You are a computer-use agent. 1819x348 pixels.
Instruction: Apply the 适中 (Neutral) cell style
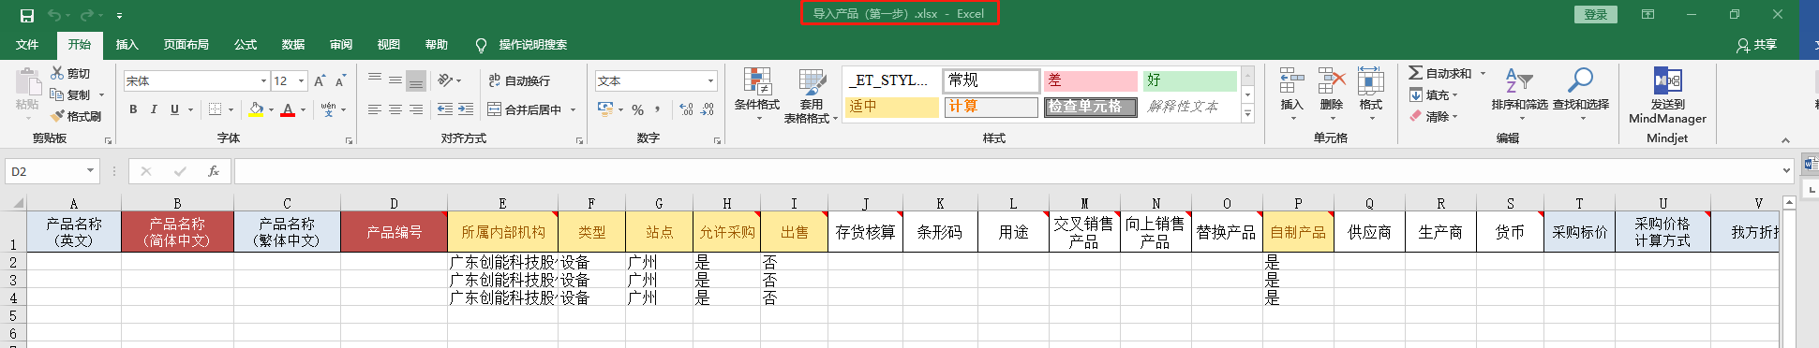pos(892,107)
